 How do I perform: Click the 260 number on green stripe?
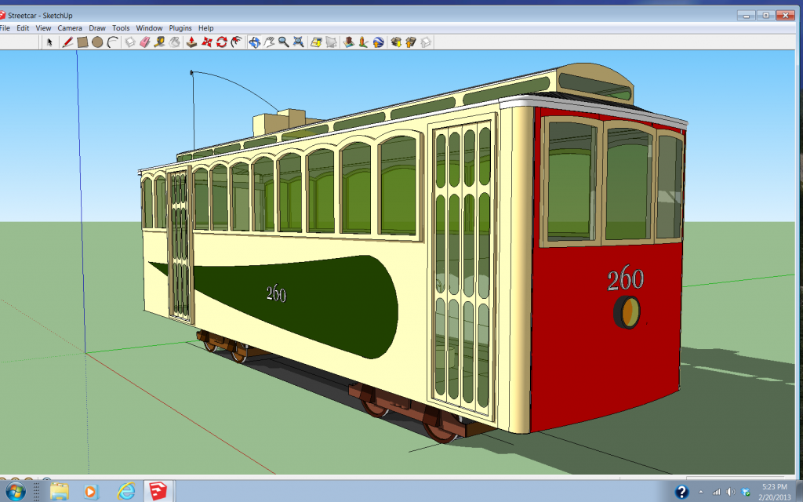coord(277,293)
